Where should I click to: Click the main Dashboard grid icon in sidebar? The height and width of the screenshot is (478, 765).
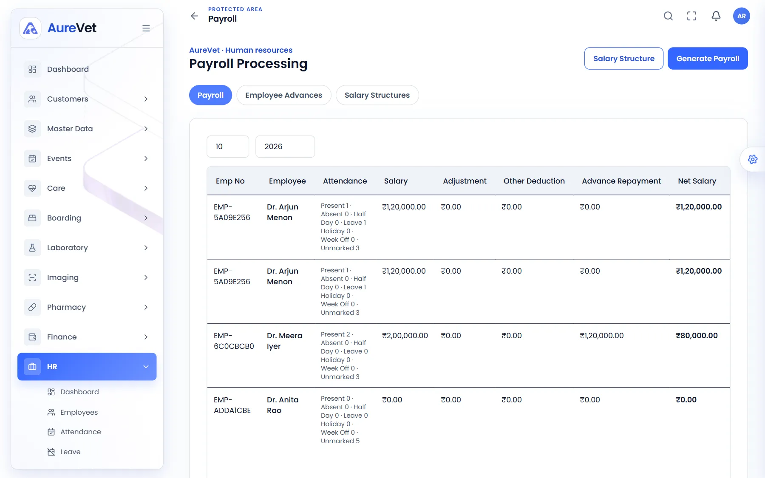coord(32,69)
